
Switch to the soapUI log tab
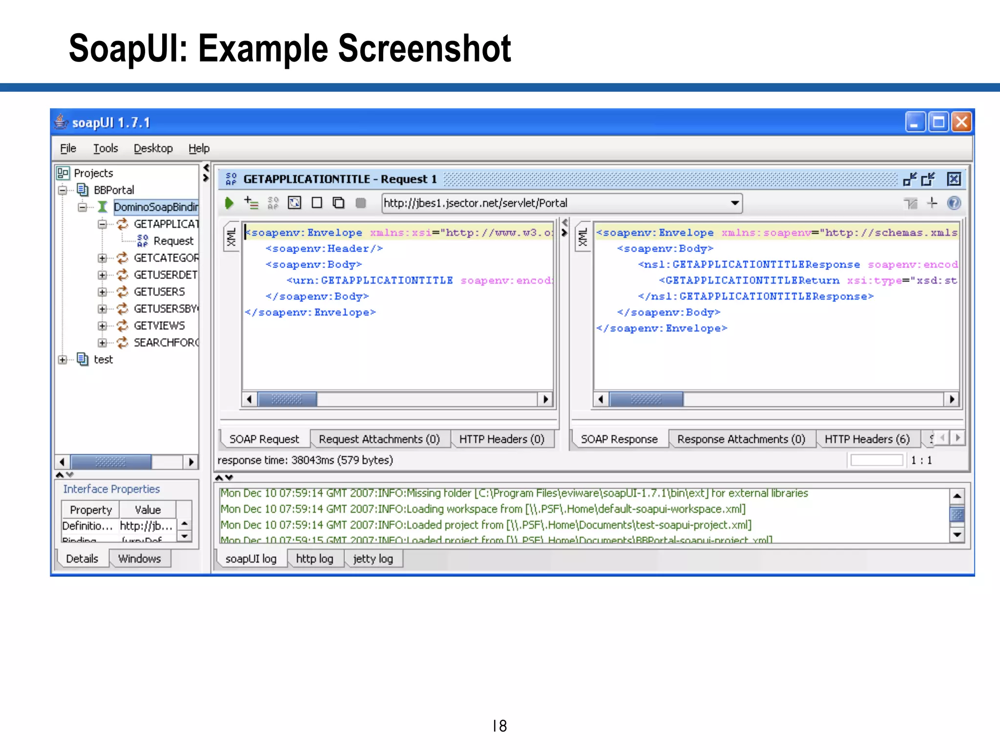point(251,559)
